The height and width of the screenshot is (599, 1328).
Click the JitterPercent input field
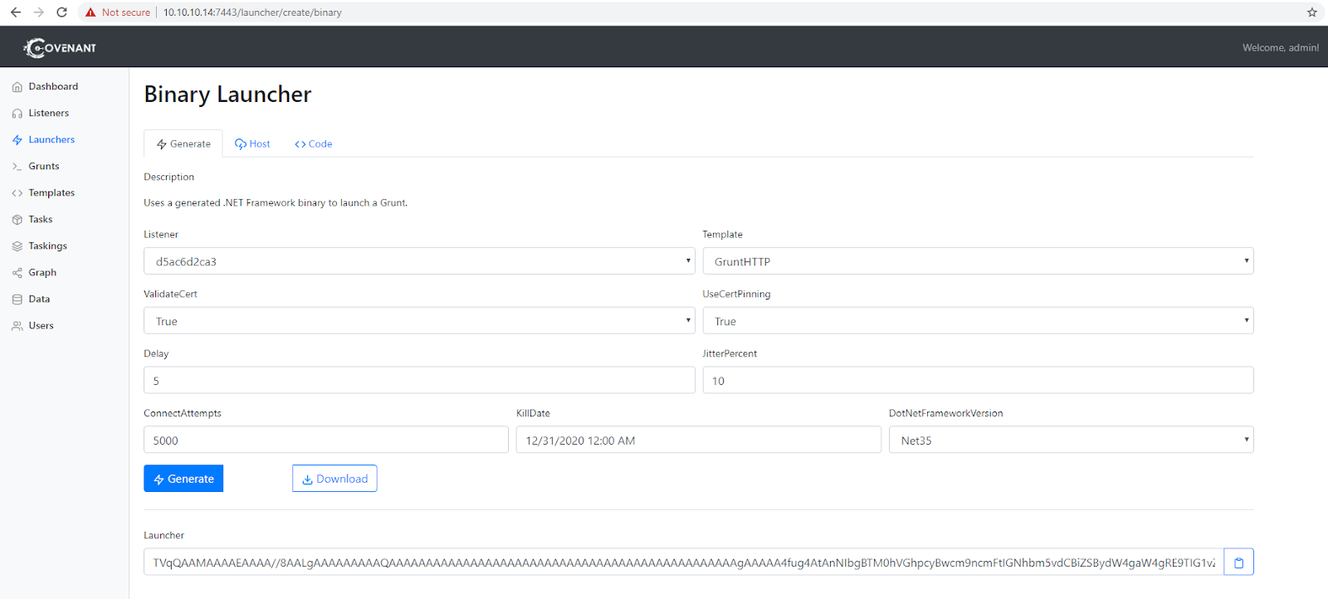click(978, 380)
